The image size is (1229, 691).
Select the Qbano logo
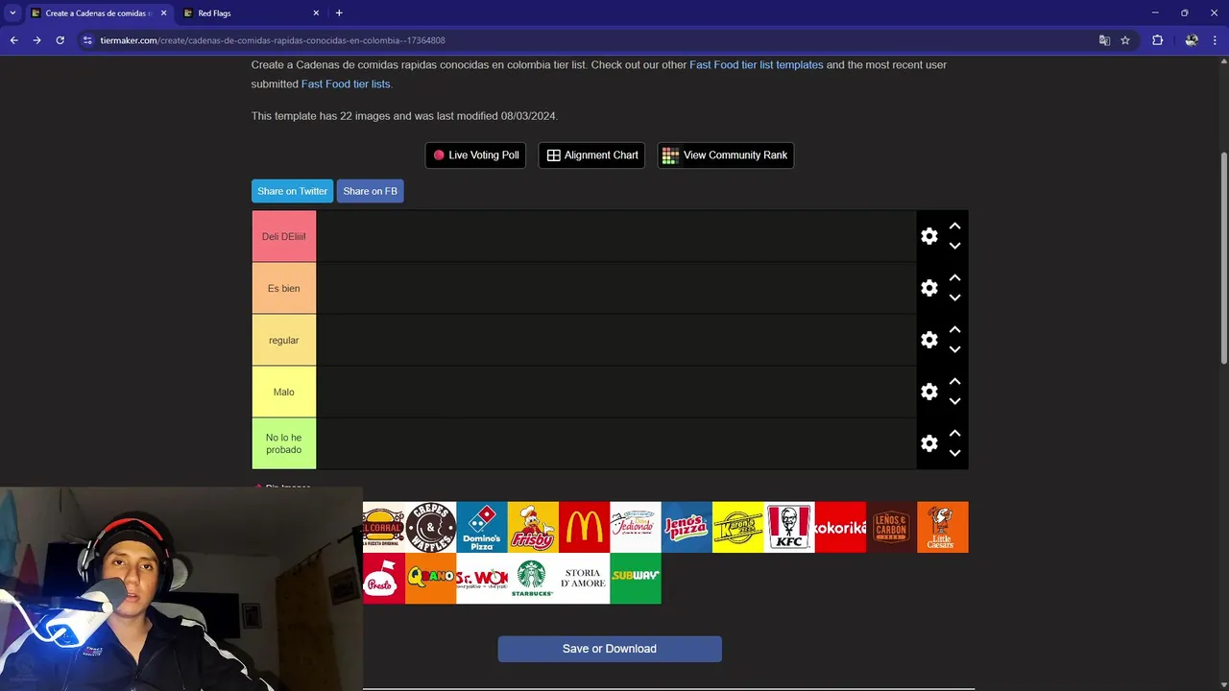tap(430, 579)
